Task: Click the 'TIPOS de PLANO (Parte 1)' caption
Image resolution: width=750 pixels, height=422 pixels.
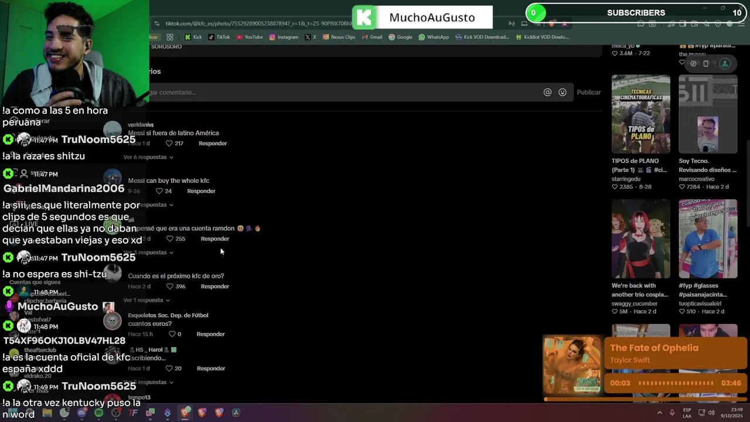Action: coord(639,165)
